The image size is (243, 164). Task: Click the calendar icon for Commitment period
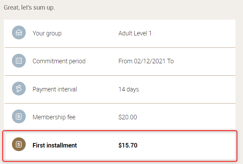[x=19, y=61]
